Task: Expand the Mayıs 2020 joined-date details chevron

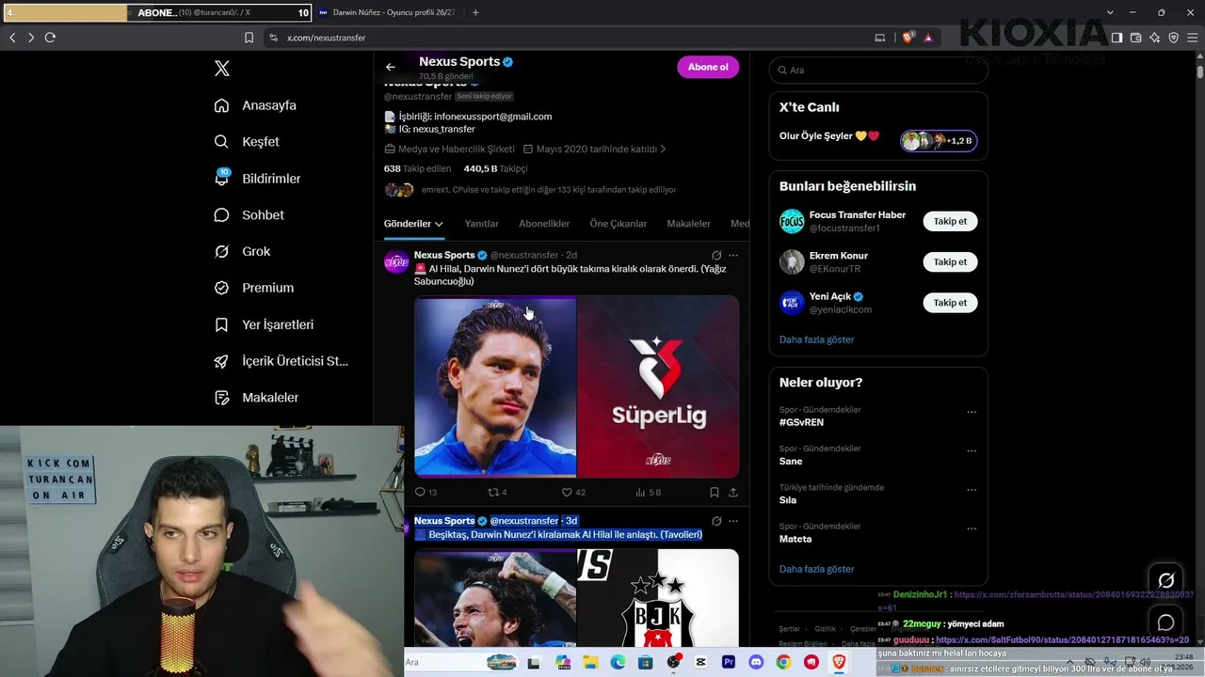Action: point(663,149)
